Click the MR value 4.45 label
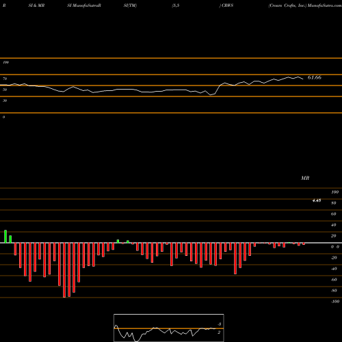This screenshot has height=342, width=342. (x=317, y=200)
